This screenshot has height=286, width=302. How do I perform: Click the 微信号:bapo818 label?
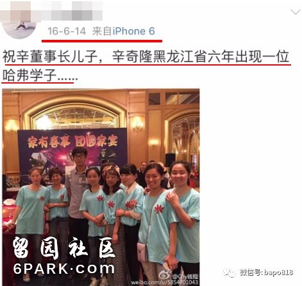click(x=266, y=273)
